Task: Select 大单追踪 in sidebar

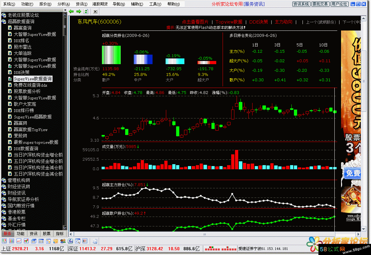Action: (x=23, y=53)
